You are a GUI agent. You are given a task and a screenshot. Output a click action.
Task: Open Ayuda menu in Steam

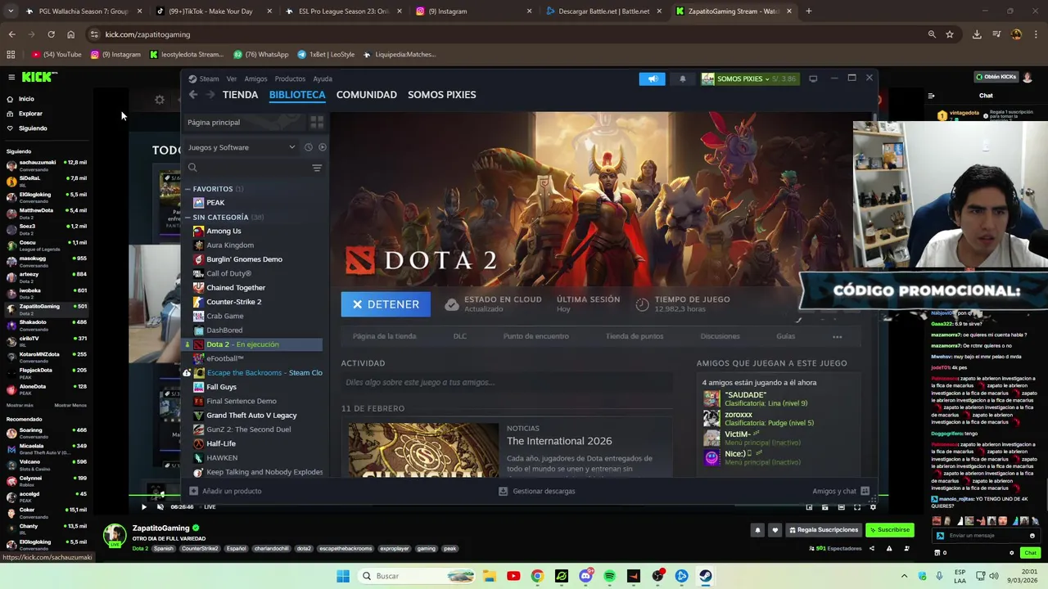[x=323, y=79]
